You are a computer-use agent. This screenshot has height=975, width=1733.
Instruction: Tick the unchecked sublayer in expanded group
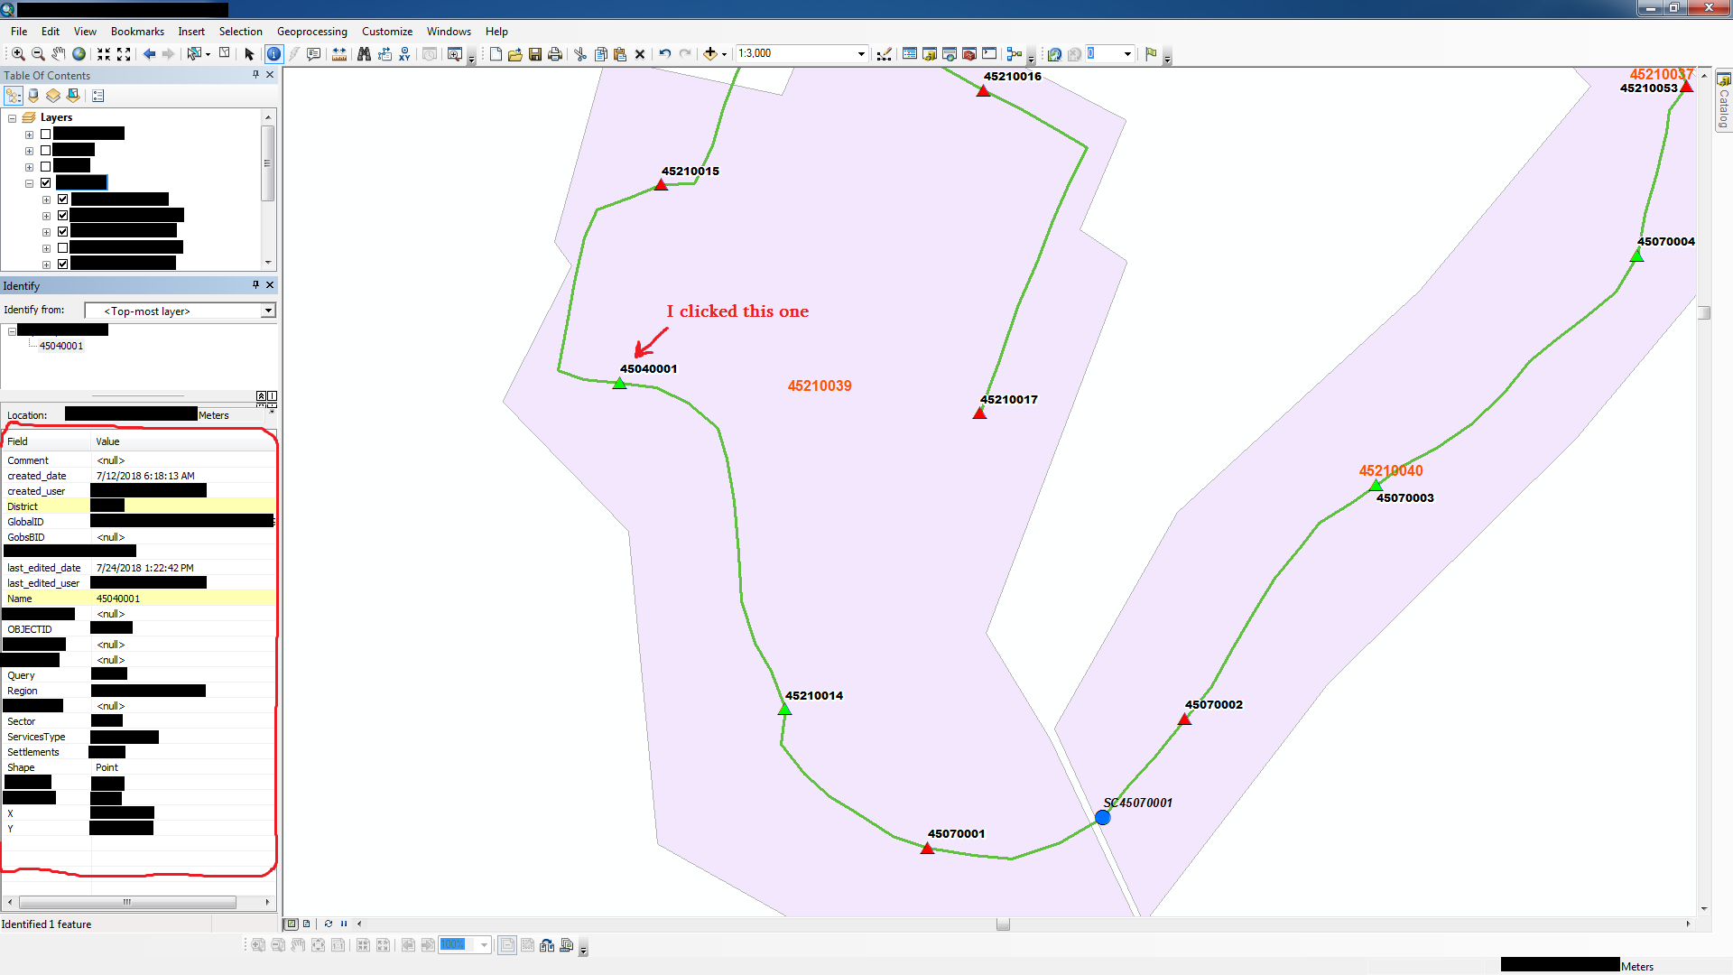point(62,247)
